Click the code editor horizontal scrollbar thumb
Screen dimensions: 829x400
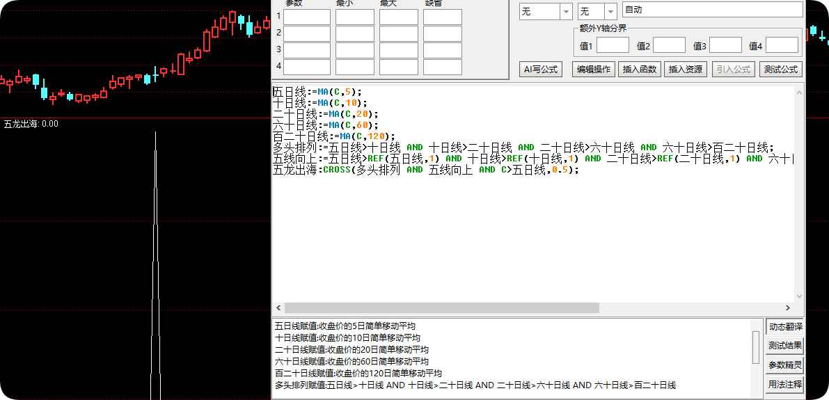[442, 307]
